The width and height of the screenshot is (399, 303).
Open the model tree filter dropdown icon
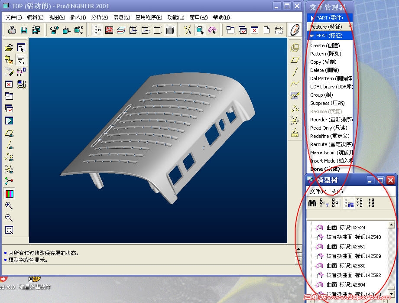point(324,203)
